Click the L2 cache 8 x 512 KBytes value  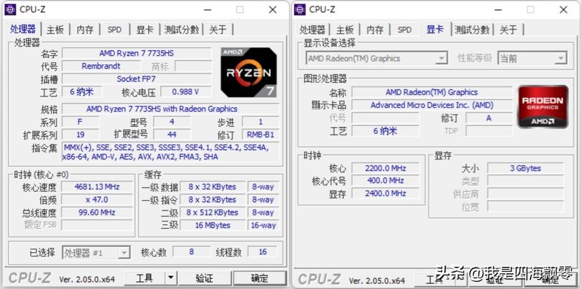pos(213,212)
